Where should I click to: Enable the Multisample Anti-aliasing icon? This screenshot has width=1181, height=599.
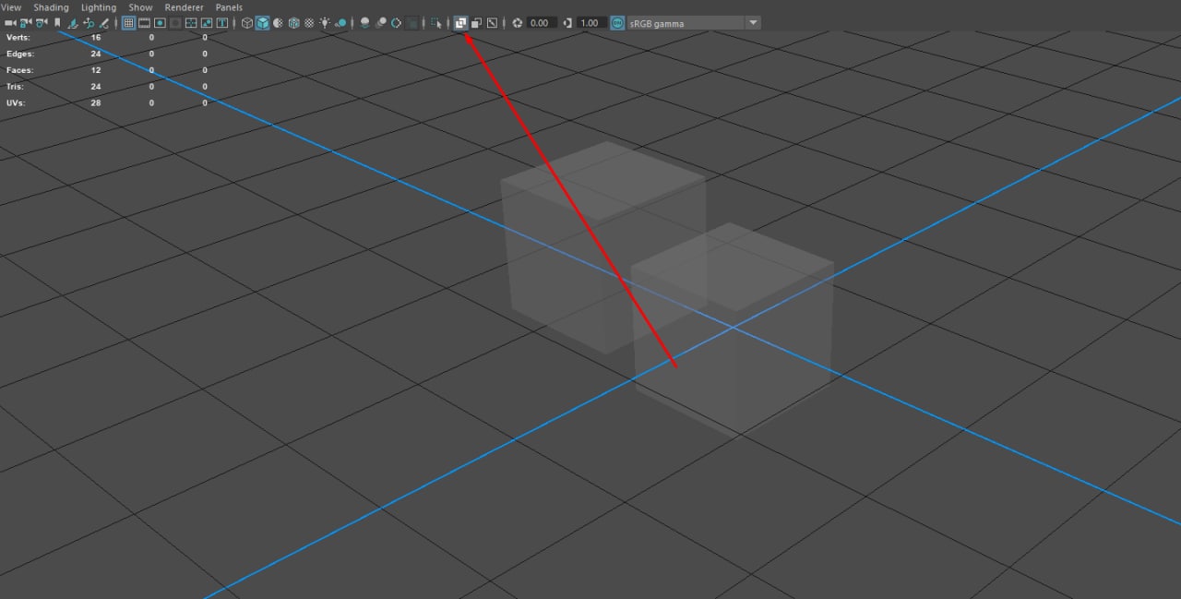pos(396,23)
